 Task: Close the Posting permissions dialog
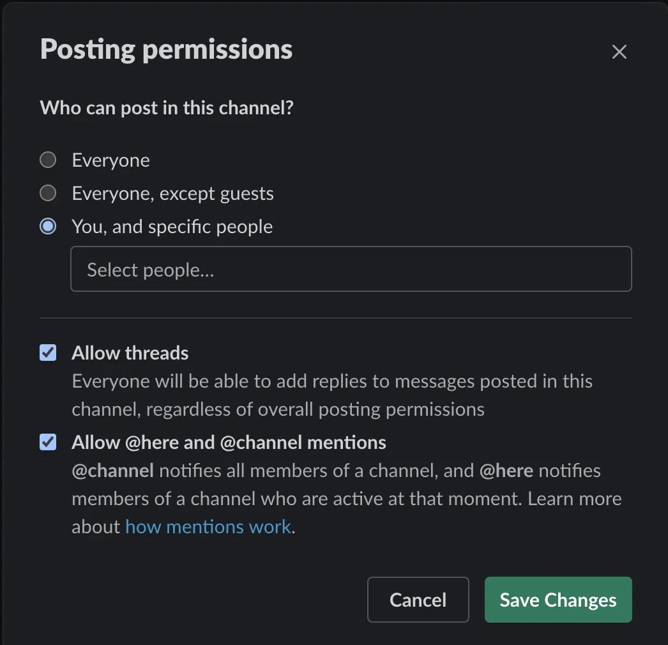tap(619, 52)
